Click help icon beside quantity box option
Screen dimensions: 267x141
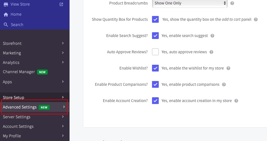tap(256, 20)
